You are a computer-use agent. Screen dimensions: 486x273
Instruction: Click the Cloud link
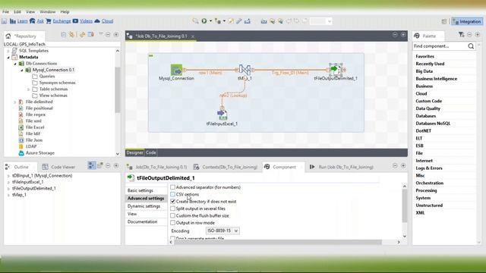(x=107, y=21)
